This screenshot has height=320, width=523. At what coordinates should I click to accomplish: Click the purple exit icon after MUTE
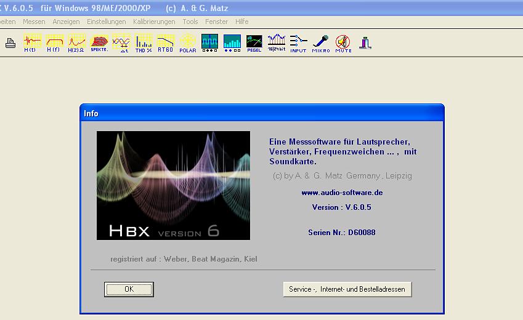click(x=365, y=43)
